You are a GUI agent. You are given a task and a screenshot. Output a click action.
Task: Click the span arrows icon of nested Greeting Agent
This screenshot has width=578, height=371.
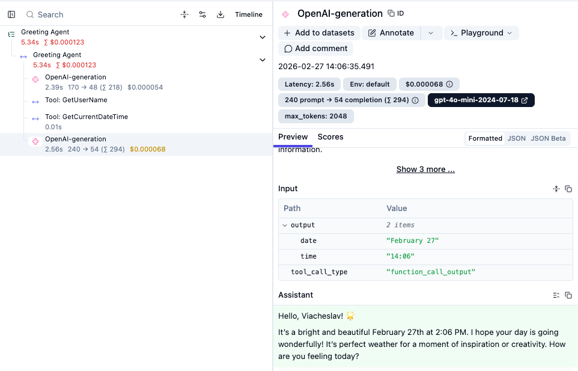point(23,57)
